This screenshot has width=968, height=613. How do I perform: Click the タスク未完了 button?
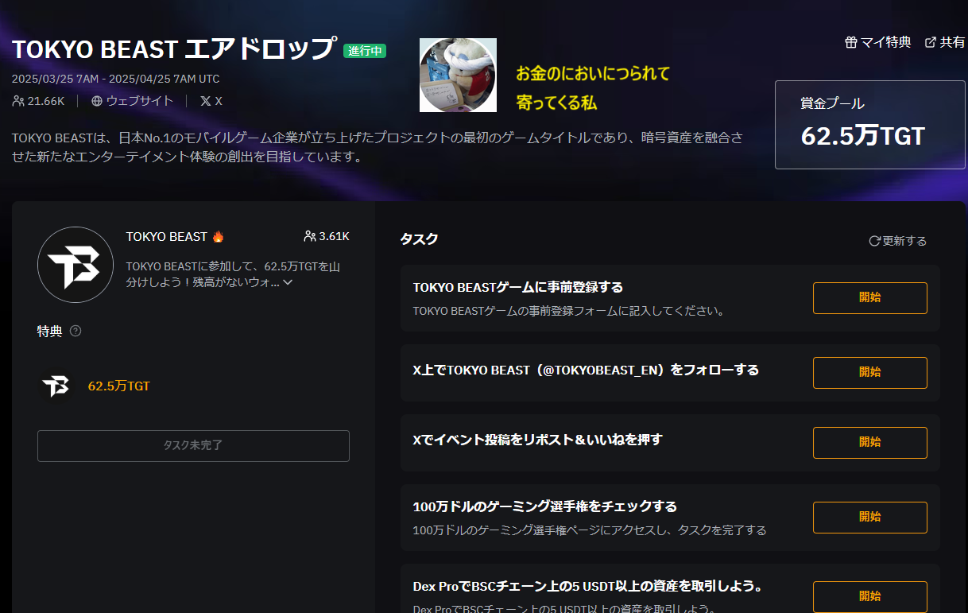(193, 446)
